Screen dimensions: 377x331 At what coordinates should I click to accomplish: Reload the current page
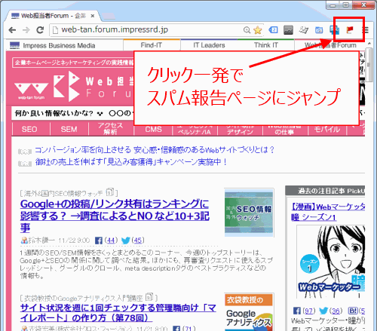tap(40, 30)
